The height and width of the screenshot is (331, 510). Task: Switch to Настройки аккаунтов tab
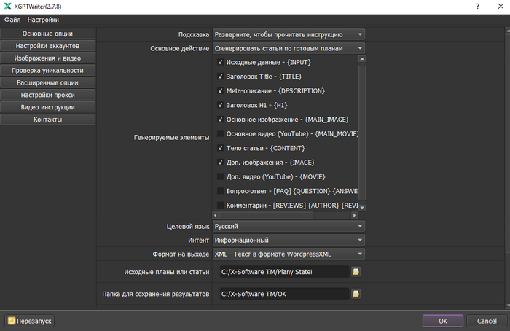pos(47,46)
